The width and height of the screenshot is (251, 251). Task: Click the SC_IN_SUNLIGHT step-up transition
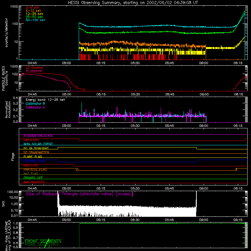58,148
